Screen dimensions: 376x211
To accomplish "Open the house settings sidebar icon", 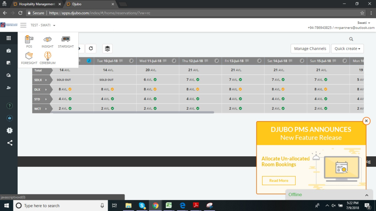I will coord(9,75).
